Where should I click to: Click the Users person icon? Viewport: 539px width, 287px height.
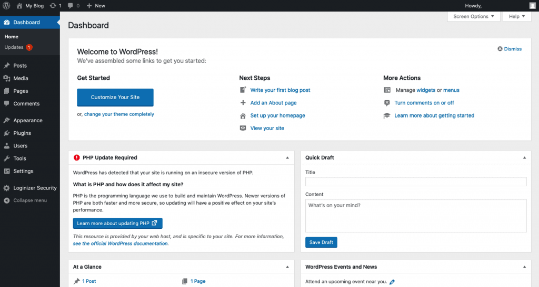[x=6, y=145]
